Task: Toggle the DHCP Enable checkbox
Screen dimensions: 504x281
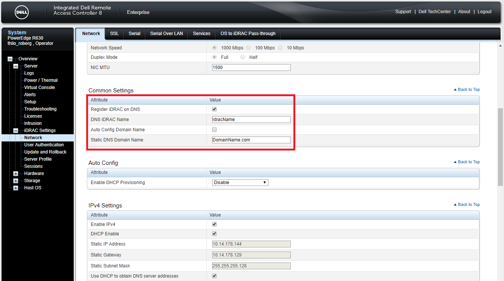Action: pos(214,234)
